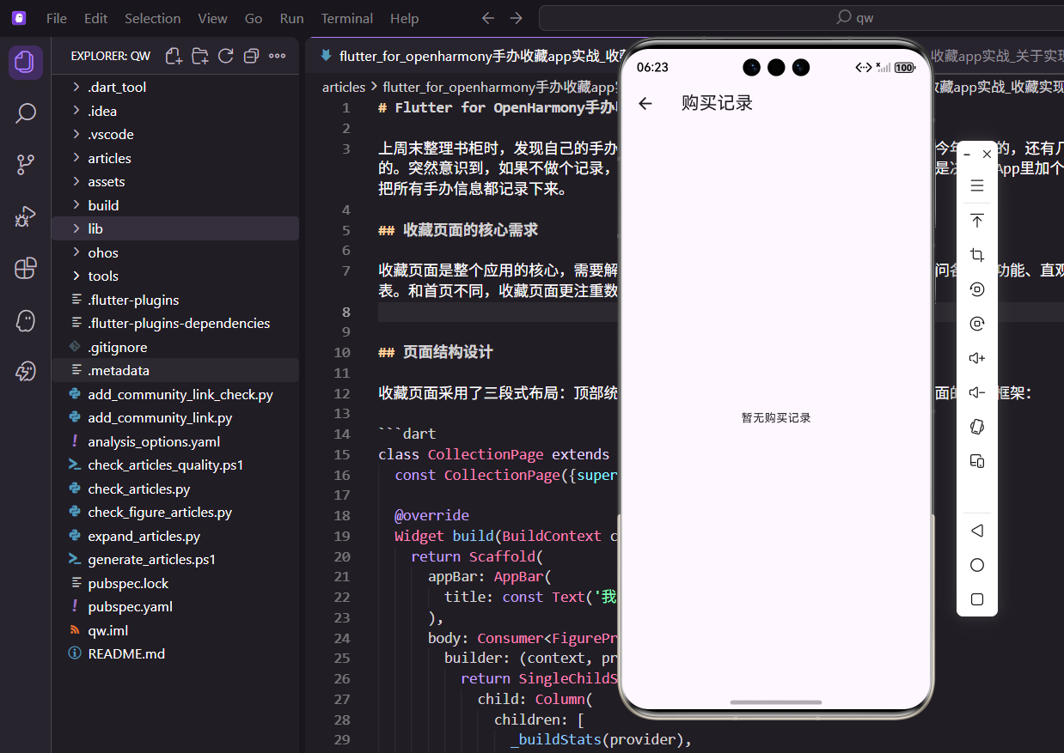Click the New Folder icon in the Explorer header

199,56
